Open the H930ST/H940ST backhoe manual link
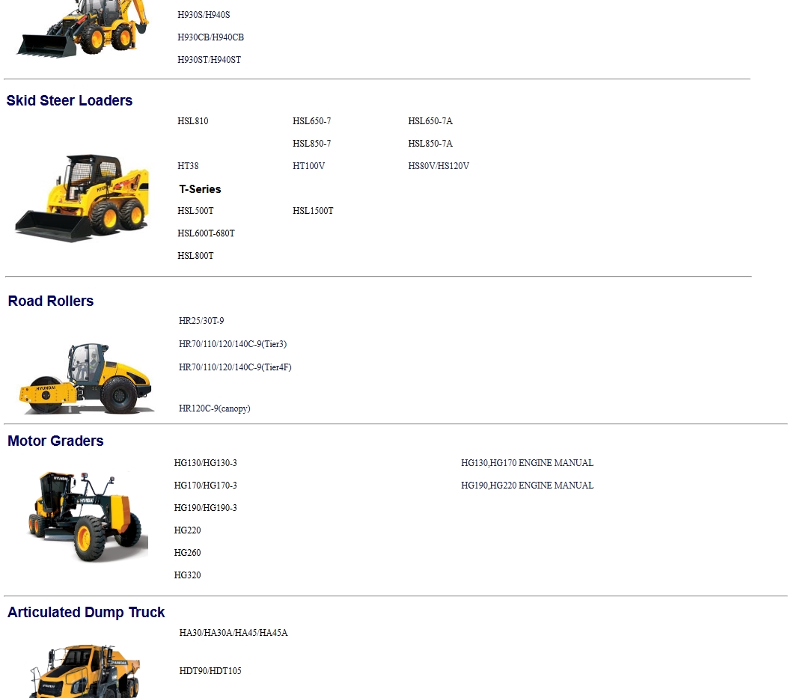The image size is (797, 698). click(209, 59)
